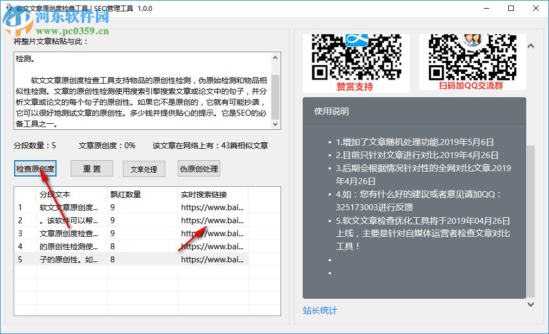The width and height of the screenshot is (549, 334).
Task: Open the search link in row 4
Action: pos(212,247)
